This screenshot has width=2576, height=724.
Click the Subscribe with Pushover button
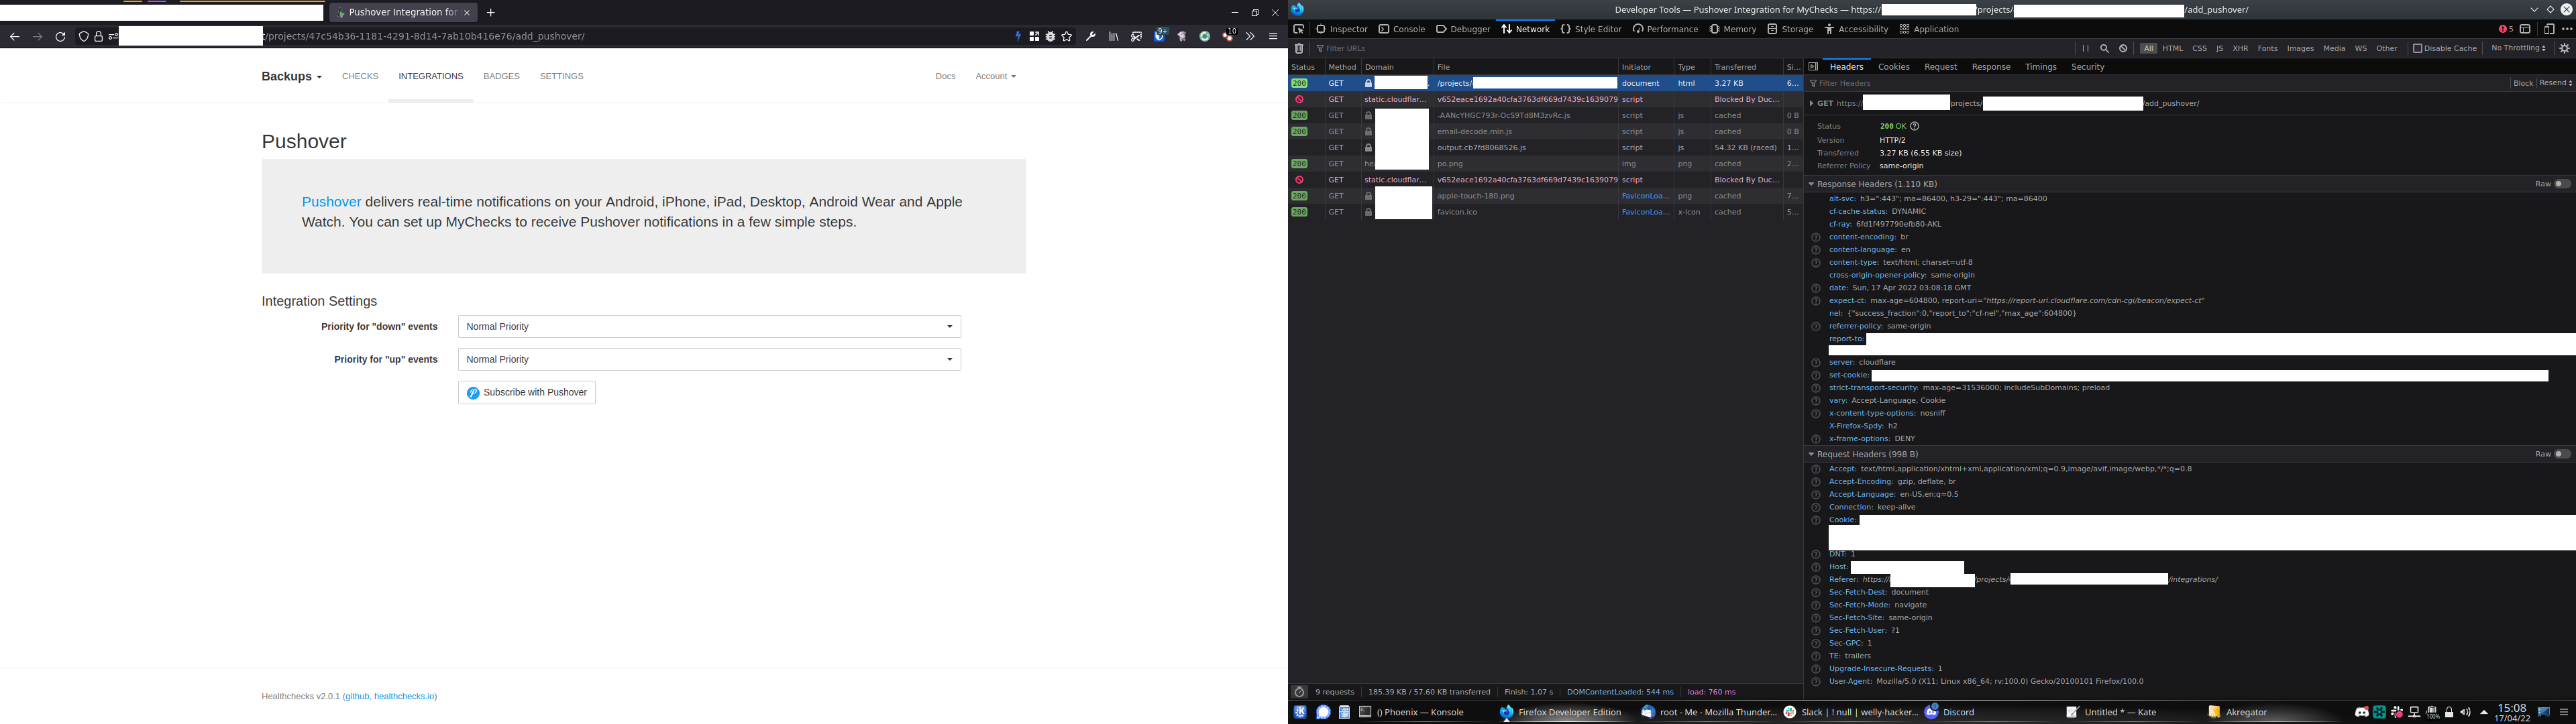[527, 393]
